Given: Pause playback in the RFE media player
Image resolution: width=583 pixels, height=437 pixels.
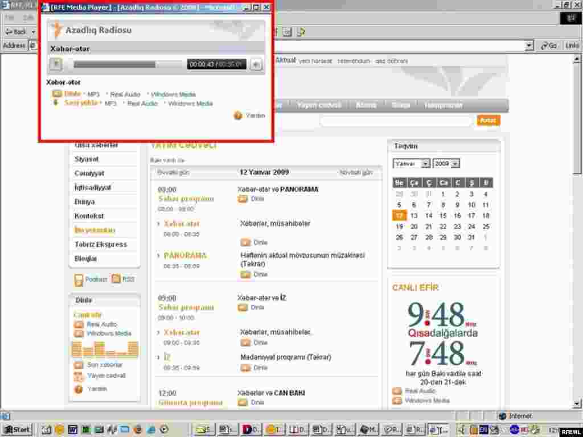Looking at the screenshot, I should click(x=56, y=64).
